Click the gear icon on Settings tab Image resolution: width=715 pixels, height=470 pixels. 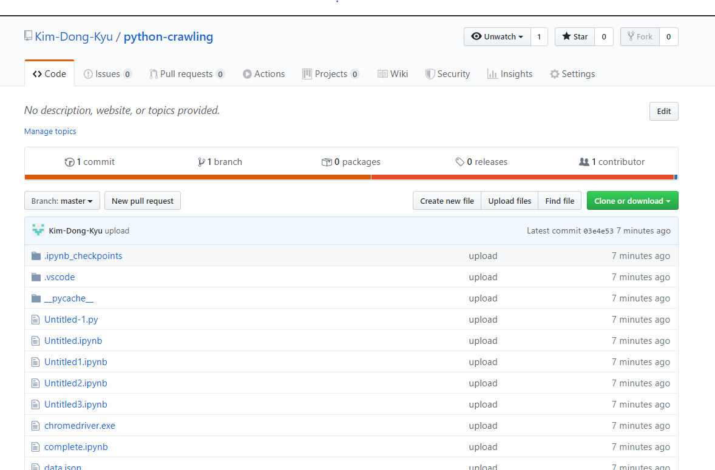(x=555, y=74)
